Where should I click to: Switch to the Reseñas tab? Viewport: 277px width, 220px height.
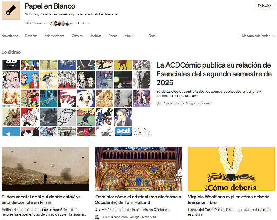point(31,36)
